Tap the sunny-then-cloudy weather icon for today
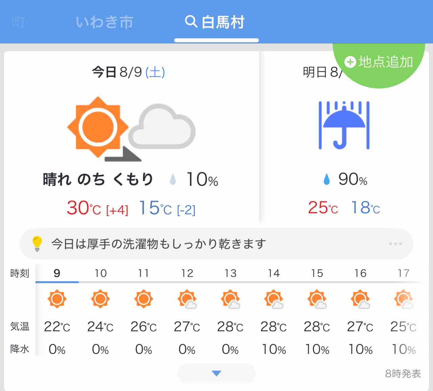The image size is (433, 391). [x=131, y=128]
